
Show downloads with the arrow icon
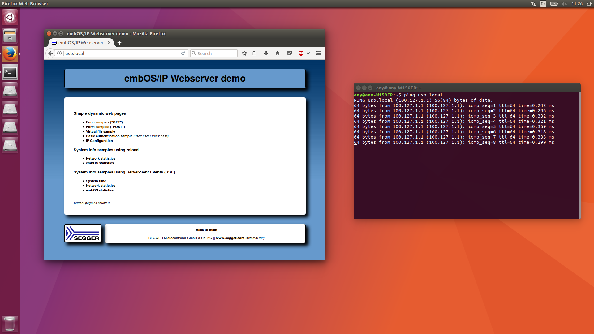(x=265, y=53)
